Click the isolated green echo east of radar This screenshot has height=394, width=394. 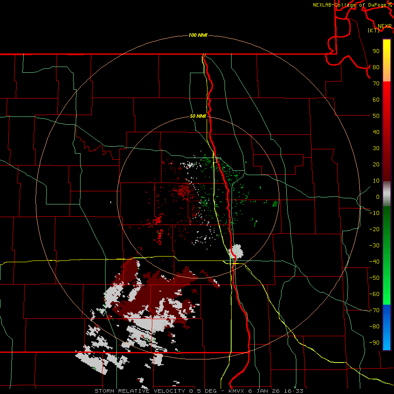pos(275,204)
